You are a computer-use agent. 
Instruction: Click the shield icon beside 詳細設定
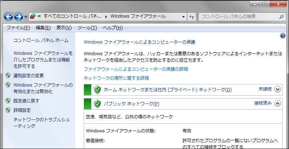pos(8,110)
